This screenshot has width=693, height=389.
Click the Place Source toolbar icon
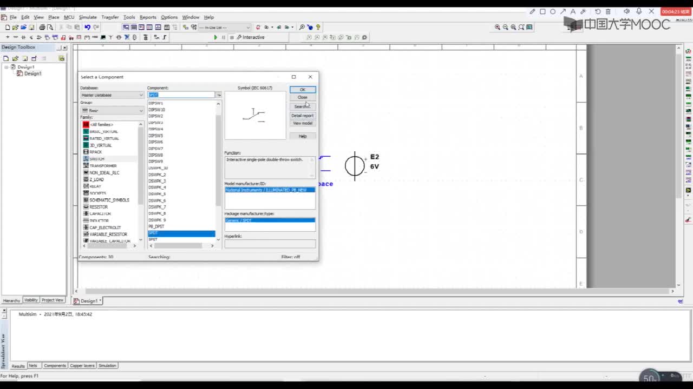pyautogui.click(x=7, y=37)
